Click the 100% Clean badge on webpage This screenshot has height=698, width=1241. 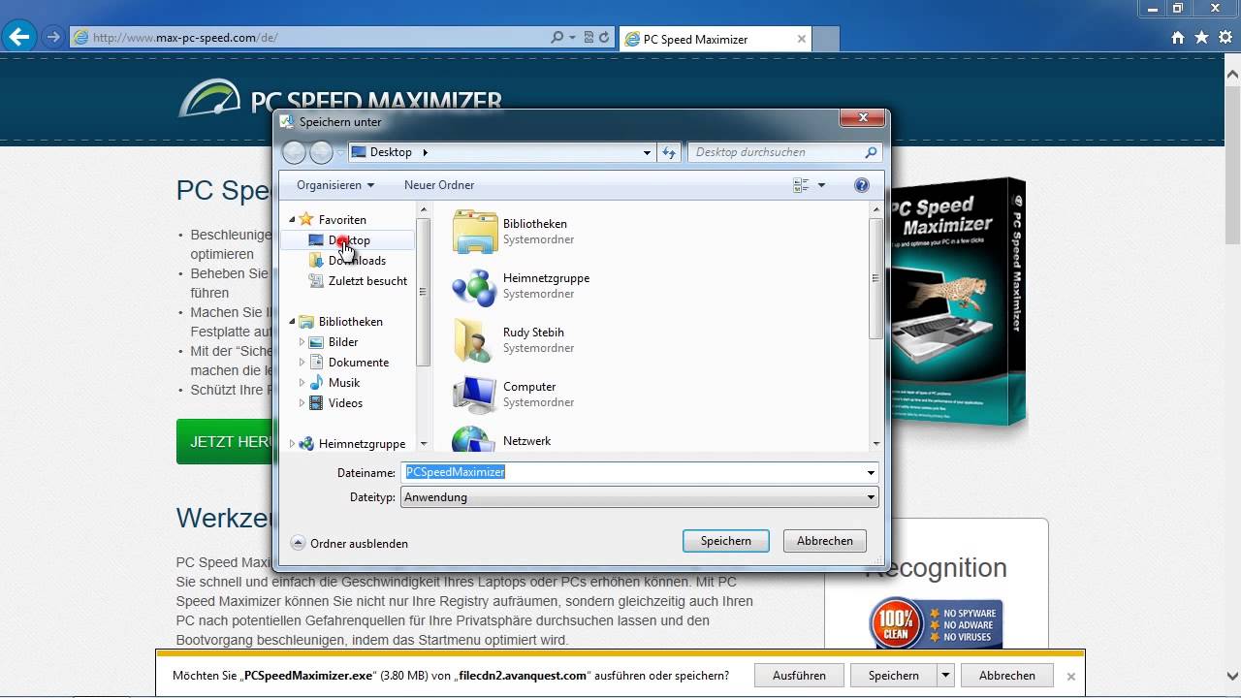pyautogui.click(x=935, y=622)
